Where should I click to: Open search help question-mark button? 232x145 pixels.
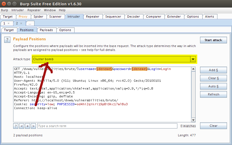(16, 126)
